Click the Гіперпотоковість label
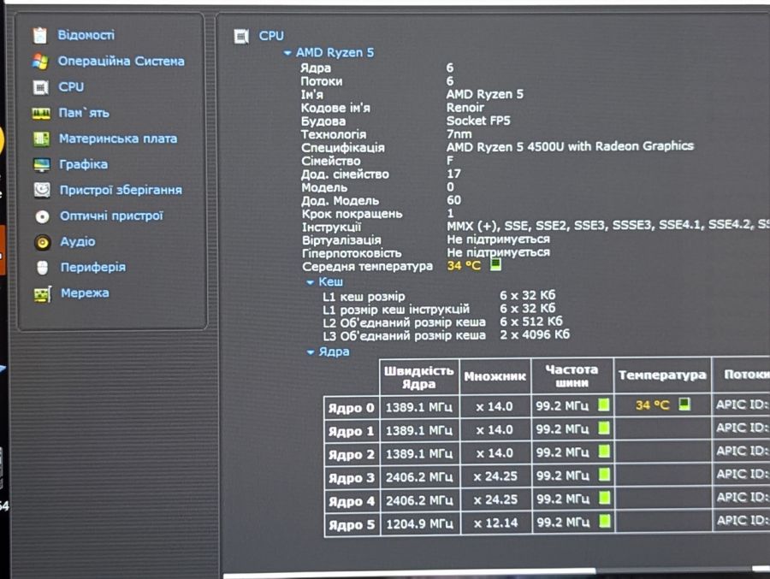This screenshot has height=579, width=770. 352,253
